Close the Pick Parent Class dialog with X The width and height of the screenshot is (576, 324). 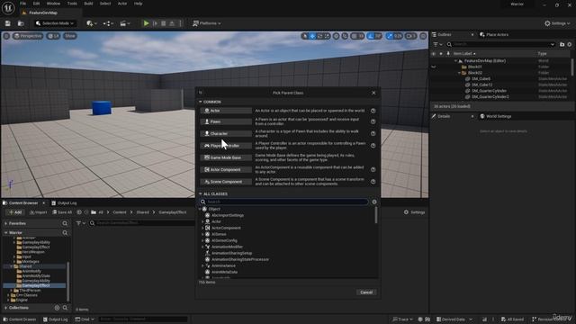(373, 93)
